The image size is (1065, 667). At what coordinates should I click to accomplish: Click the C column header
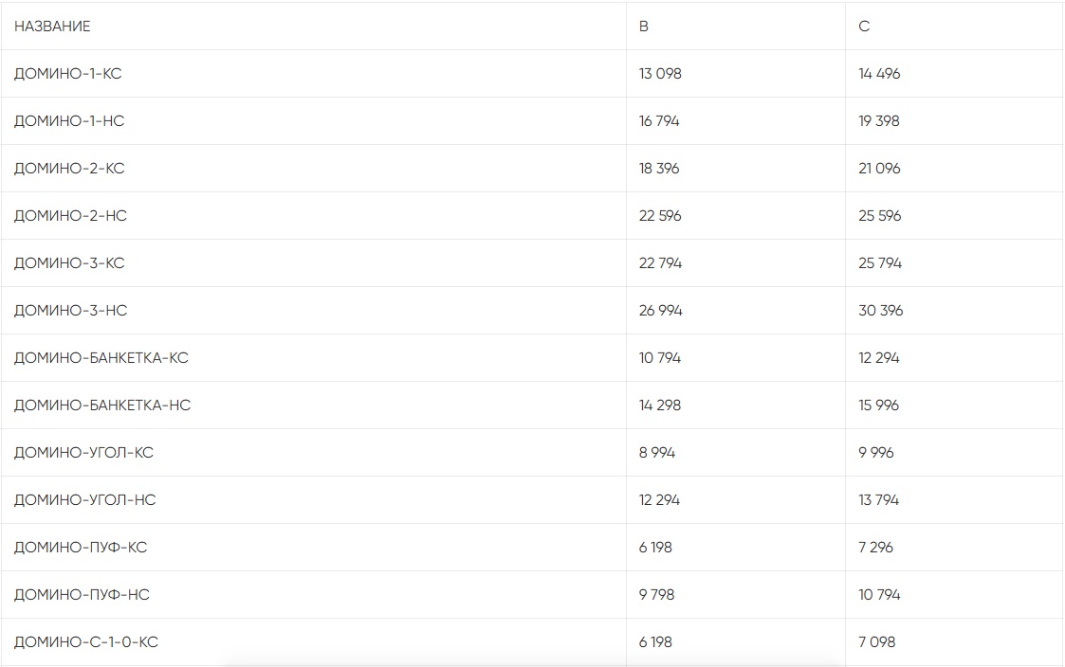click(x=864, y=27)
